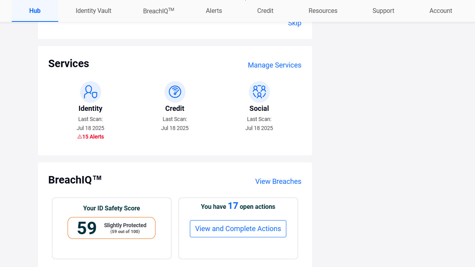Open the Account tab
This screenshot has width=475, height=267.
(x=441, y=11)
